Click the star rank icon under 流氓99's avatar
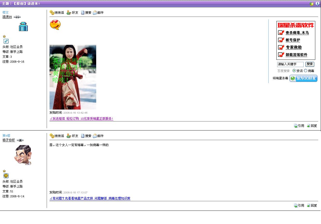The width and height of the screenshot is (321, 224). coord(4,36)
